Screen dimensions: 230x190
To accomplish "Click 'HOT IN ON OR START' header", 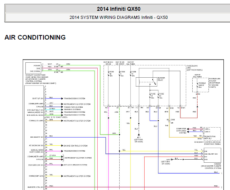I will (120, 63).
